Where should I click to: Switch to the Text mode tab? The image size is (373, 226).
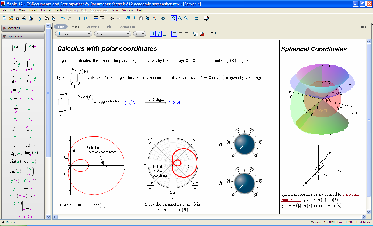coord(61,27)
